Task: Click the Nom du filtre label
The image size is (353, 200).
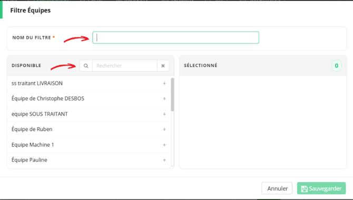Action: (x=32, y=37)
